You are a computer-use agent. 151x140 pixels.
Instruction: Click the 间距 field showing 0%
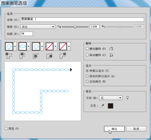point(26,34)
